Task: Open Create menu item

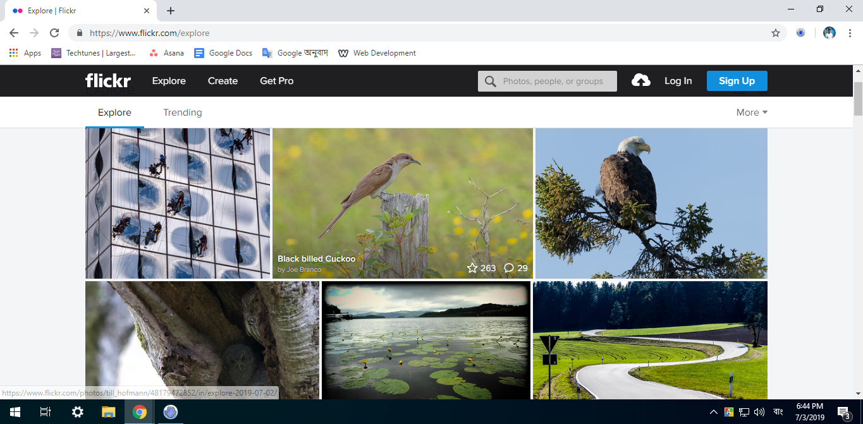Action: pos(223,81)
